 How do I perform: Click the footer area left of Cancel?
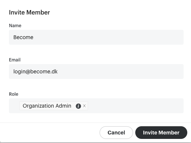point(49,133)
